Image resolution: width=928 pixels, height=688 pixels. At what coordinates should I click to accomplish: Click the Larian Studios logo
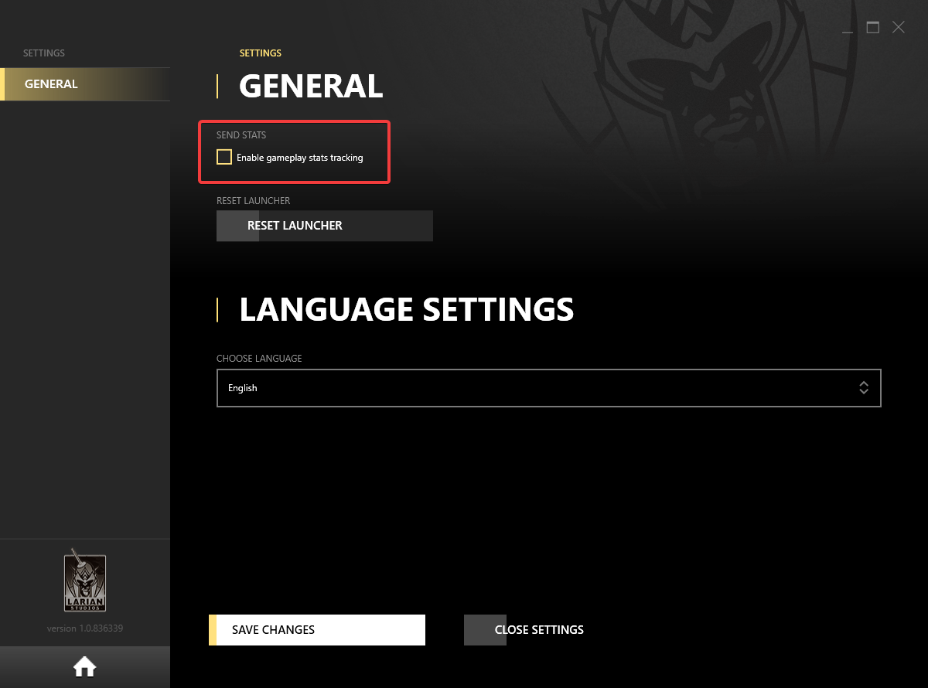point(85,580)
